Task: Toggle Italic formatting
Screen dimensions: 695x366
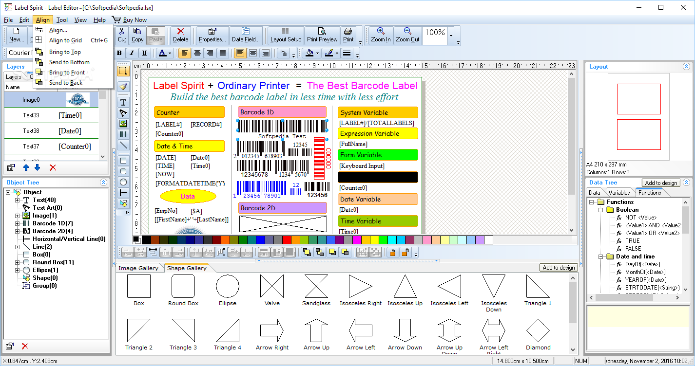Action: [x=132, y=53]
